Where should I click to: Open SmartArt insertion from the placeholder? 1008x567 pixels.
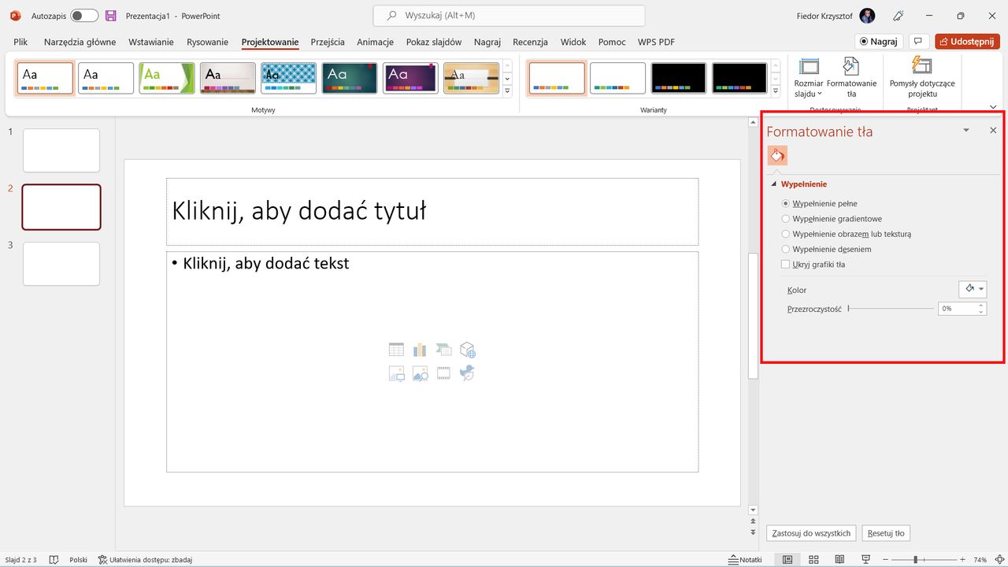[x=443, y=349]
